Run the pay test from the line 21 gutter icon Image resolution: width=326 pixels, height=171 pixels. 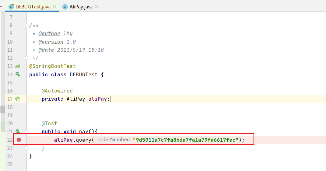(x=18, y=131)
